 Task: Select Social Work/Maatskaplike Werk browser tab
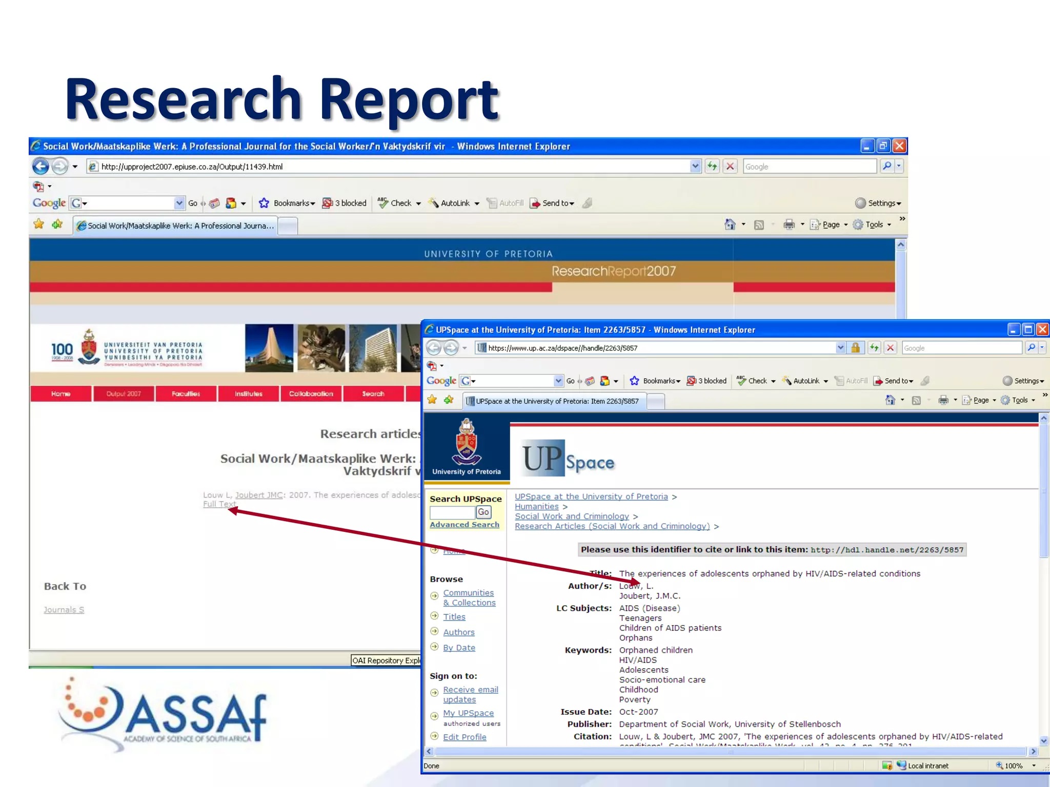[x=175, y=225]
